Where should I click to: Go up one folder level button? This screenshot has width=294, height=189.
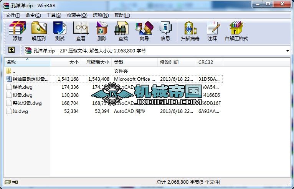[x=12, y=50]
